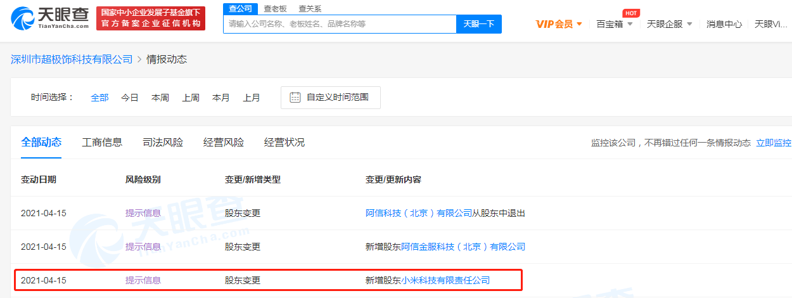The width and height of the screenshot is (792, 298).
Task: Click 提示信息 in the 阿信金服 row
Action: point(143,247)
